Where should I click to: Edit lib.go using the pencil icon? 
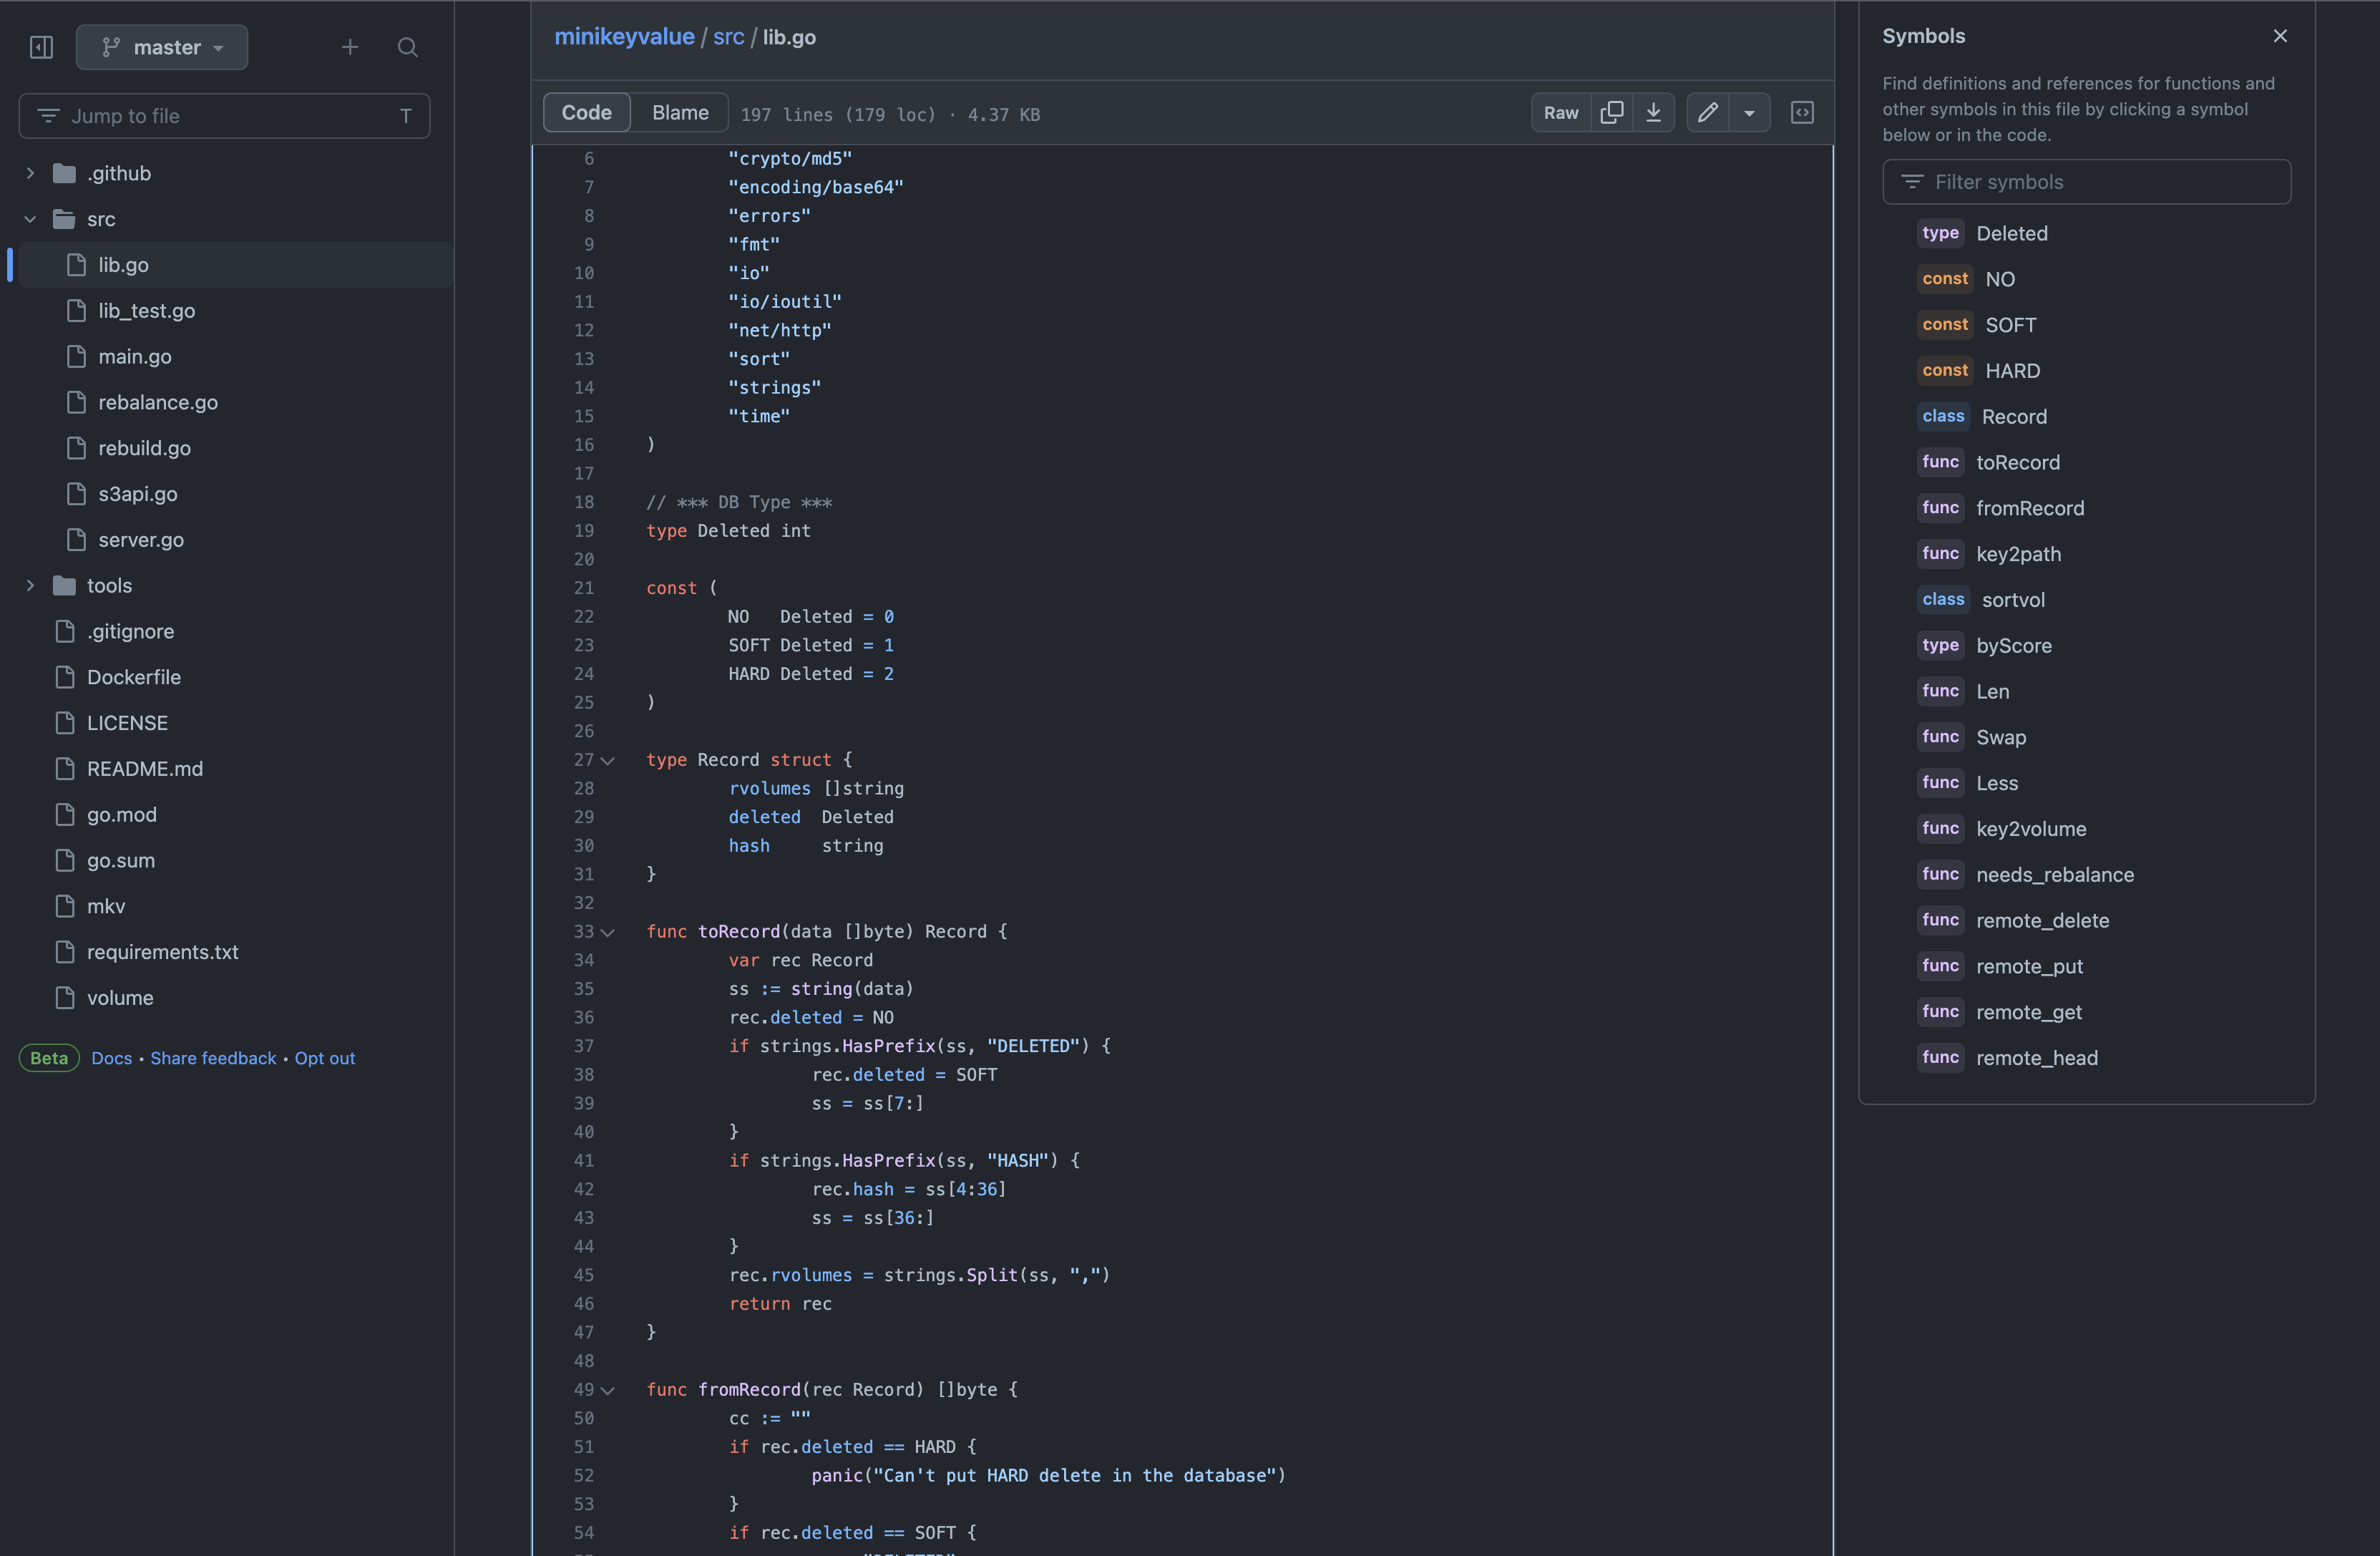1707,112
